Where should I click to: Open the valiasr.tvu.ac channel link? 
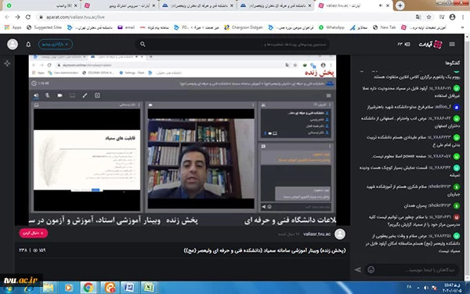[316, 234]
